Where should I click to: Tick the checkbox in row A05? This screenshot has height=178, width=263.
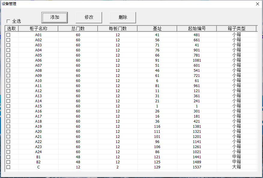[8, 55]
